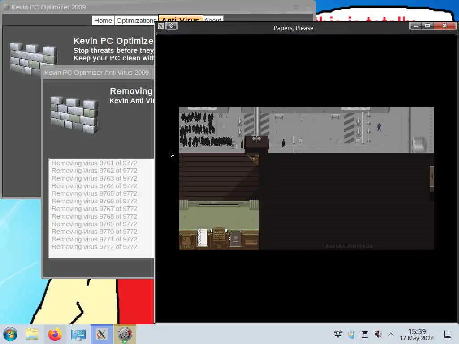Select the 'Removing virus 9767 of 9772' line
Screen dimensions: 459x344
click(x=94, y=209)
